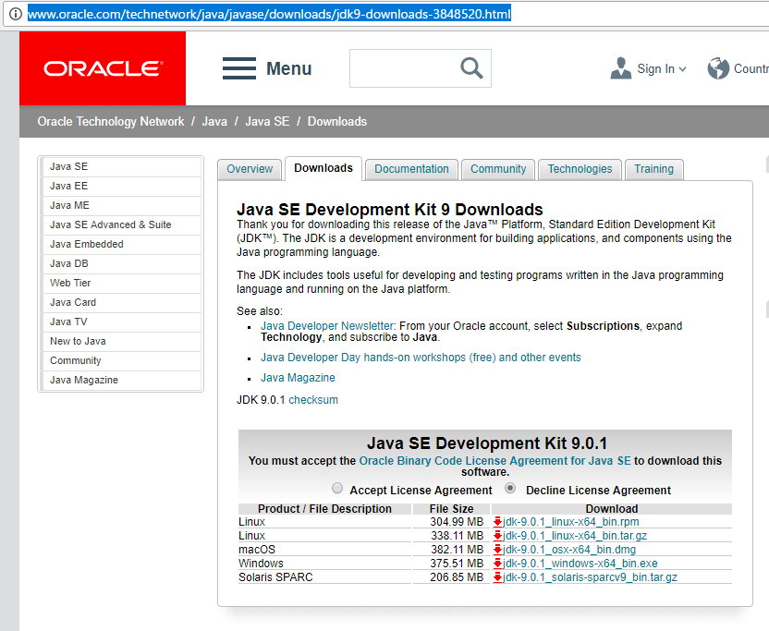
Task: Click download arrow icon for windows-x64_bin.exe
Action: [498, 564]
